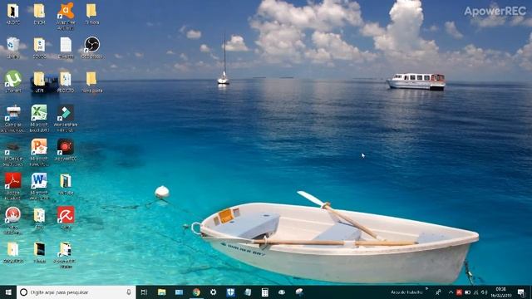Viewport: 532px width, 299px height.
Task: Open Settings gear on taskbar
Action: point(213,292)
